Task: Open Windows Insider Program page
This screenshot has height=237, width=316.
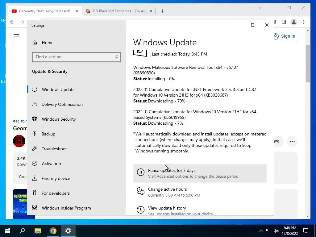Action: click(66, 208)
